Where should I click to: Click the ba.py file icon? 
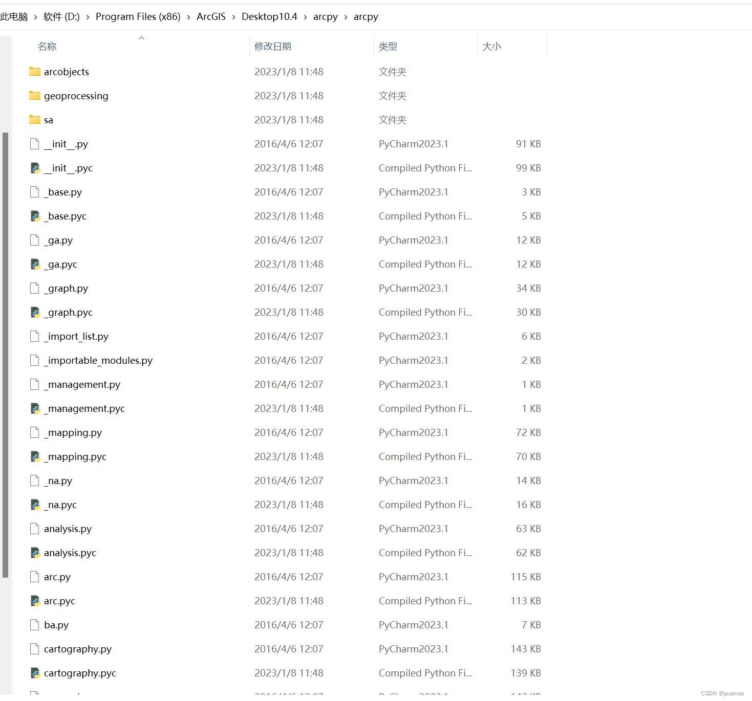point(35,625)
